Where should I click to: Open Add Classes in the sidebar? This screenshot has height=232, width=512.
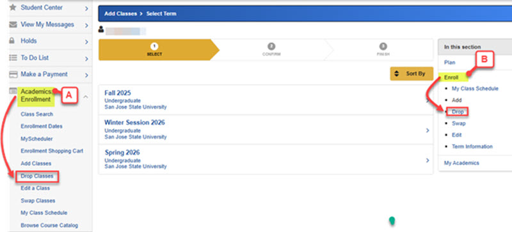click(x=36, y=164)
